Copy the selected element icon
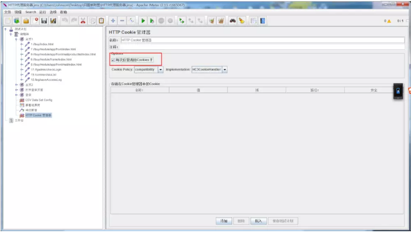This screenshot has height=233, width=411. [92, 20]
